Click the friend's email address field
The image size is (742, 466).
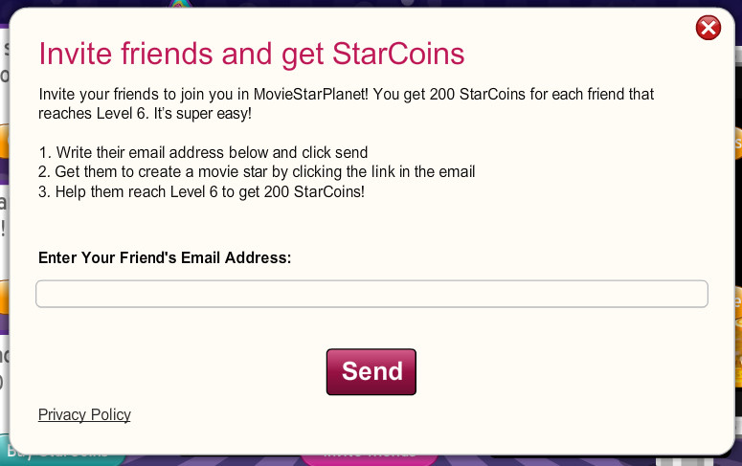(371, 294)
